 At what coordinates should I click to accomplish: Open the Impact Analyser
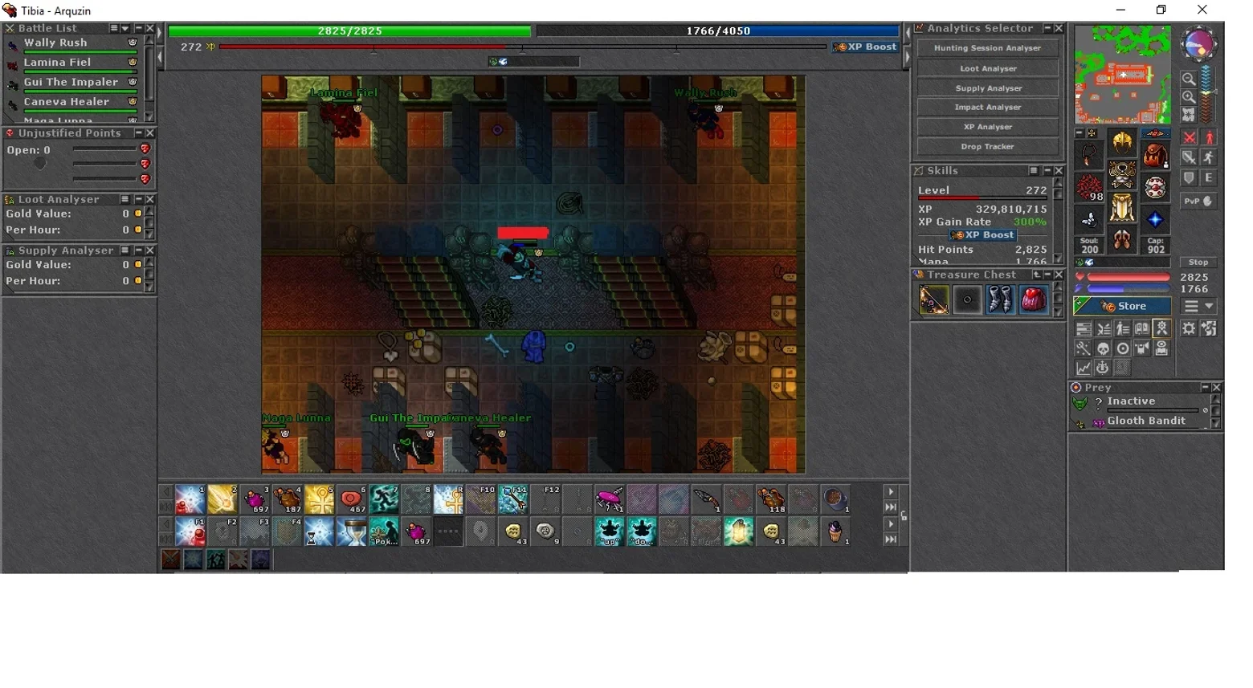pos(987,108)
